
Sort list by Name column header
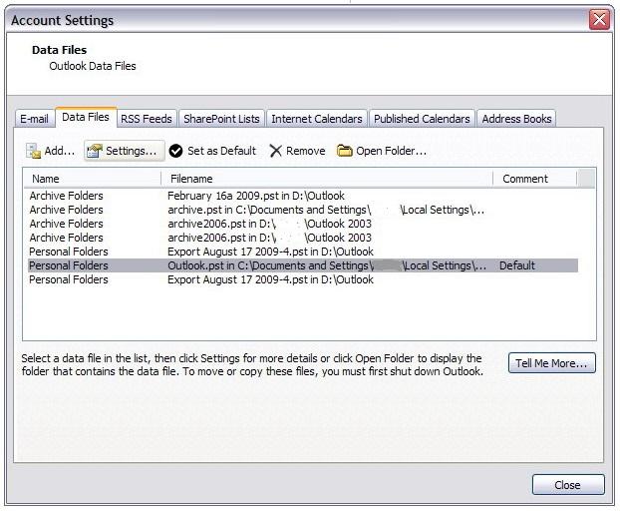[90, 179]
